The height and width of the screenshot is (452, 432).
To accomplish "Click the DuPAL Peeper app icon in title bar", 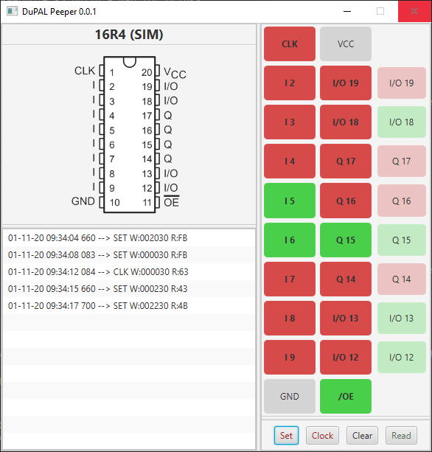I will [12, 12].
